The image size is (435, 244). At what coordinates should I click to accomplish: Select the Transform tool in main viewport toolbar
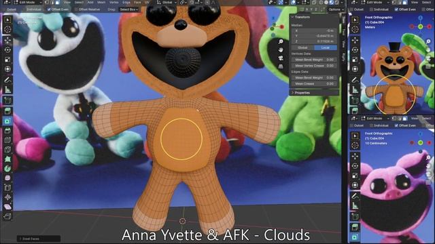[x=7, y=69]
